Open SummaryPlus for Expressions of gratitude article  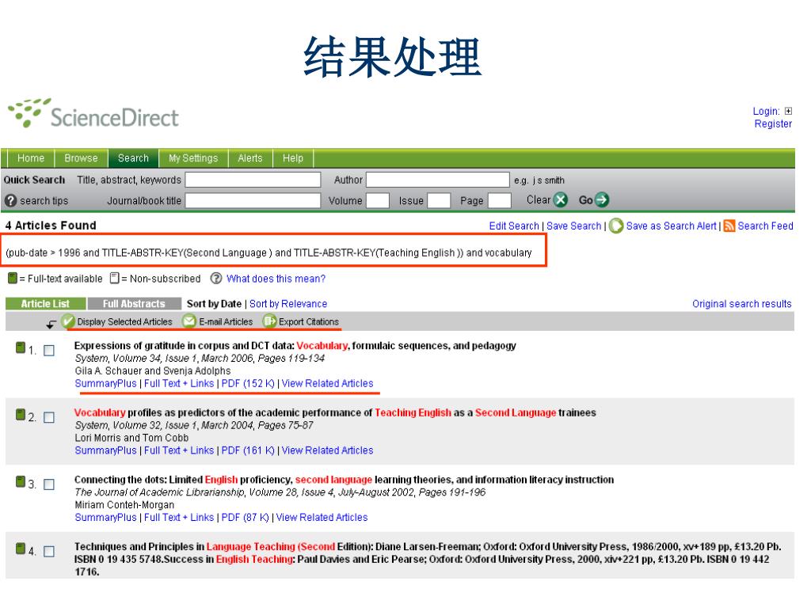105,384
